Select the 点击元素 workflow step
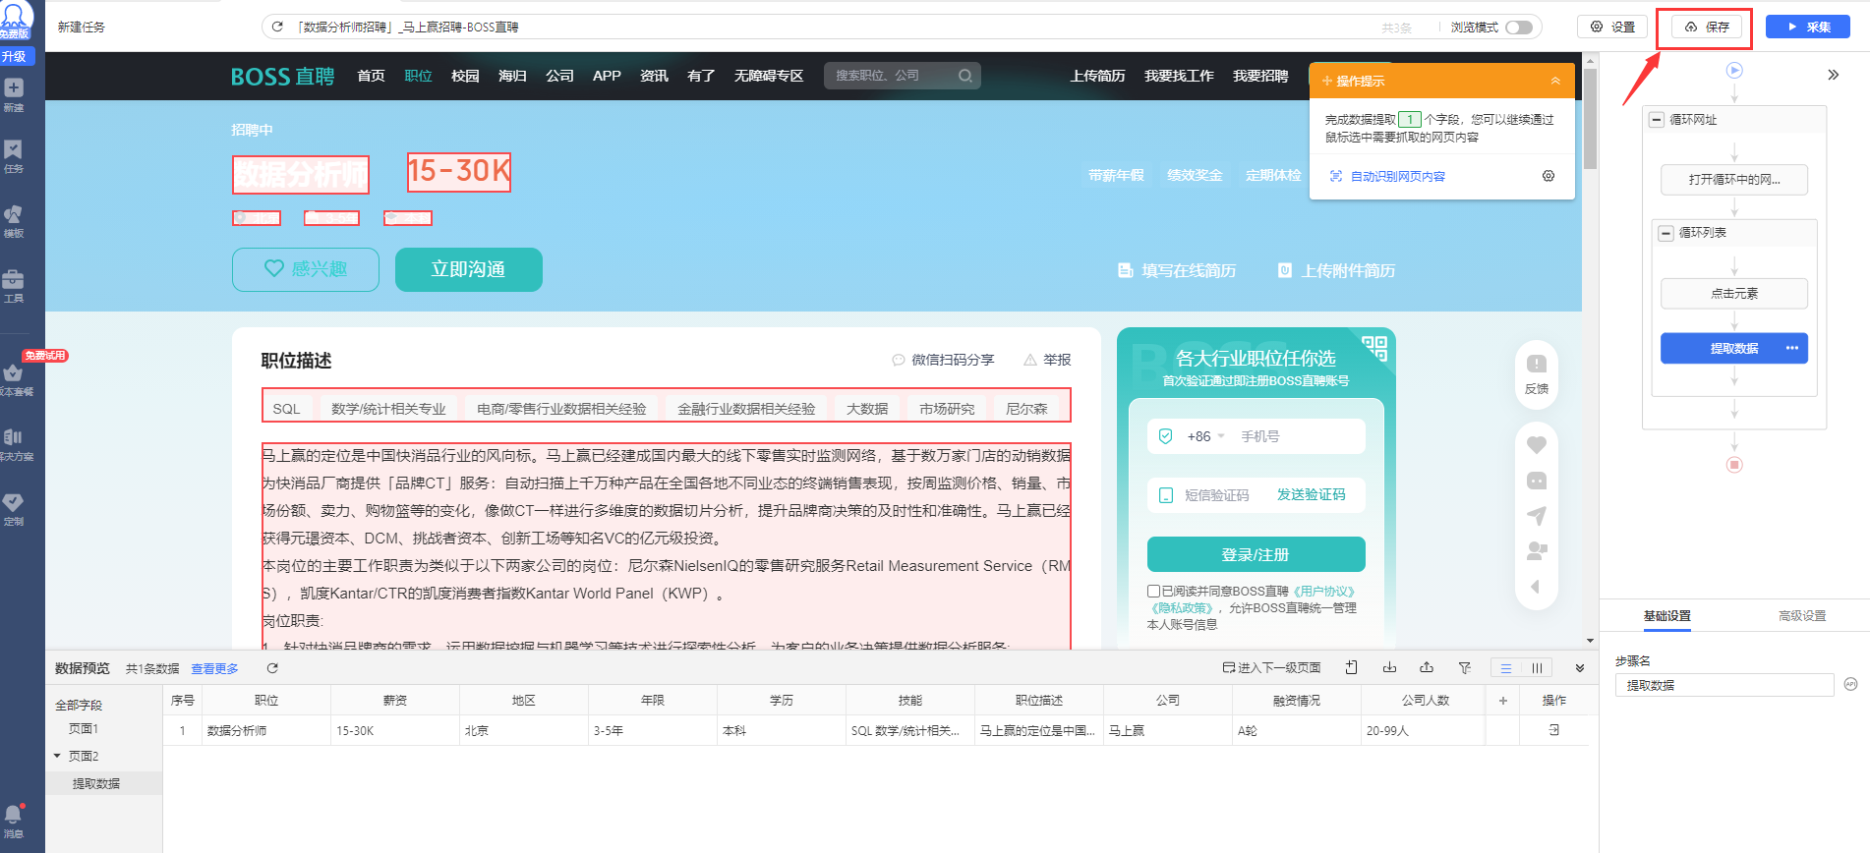The height and width of the screenshot is (853, 1870). 1734,293
